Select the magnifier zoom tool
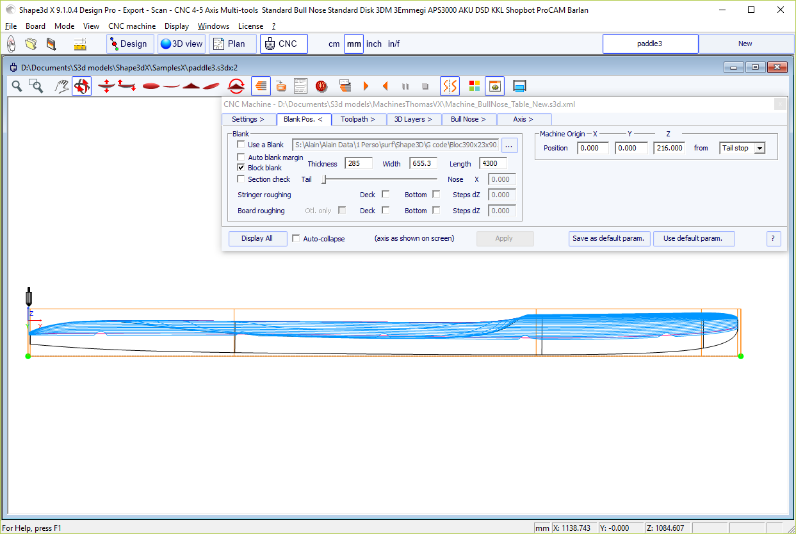This screenshot has height=534, width=796. coord(17,86)
